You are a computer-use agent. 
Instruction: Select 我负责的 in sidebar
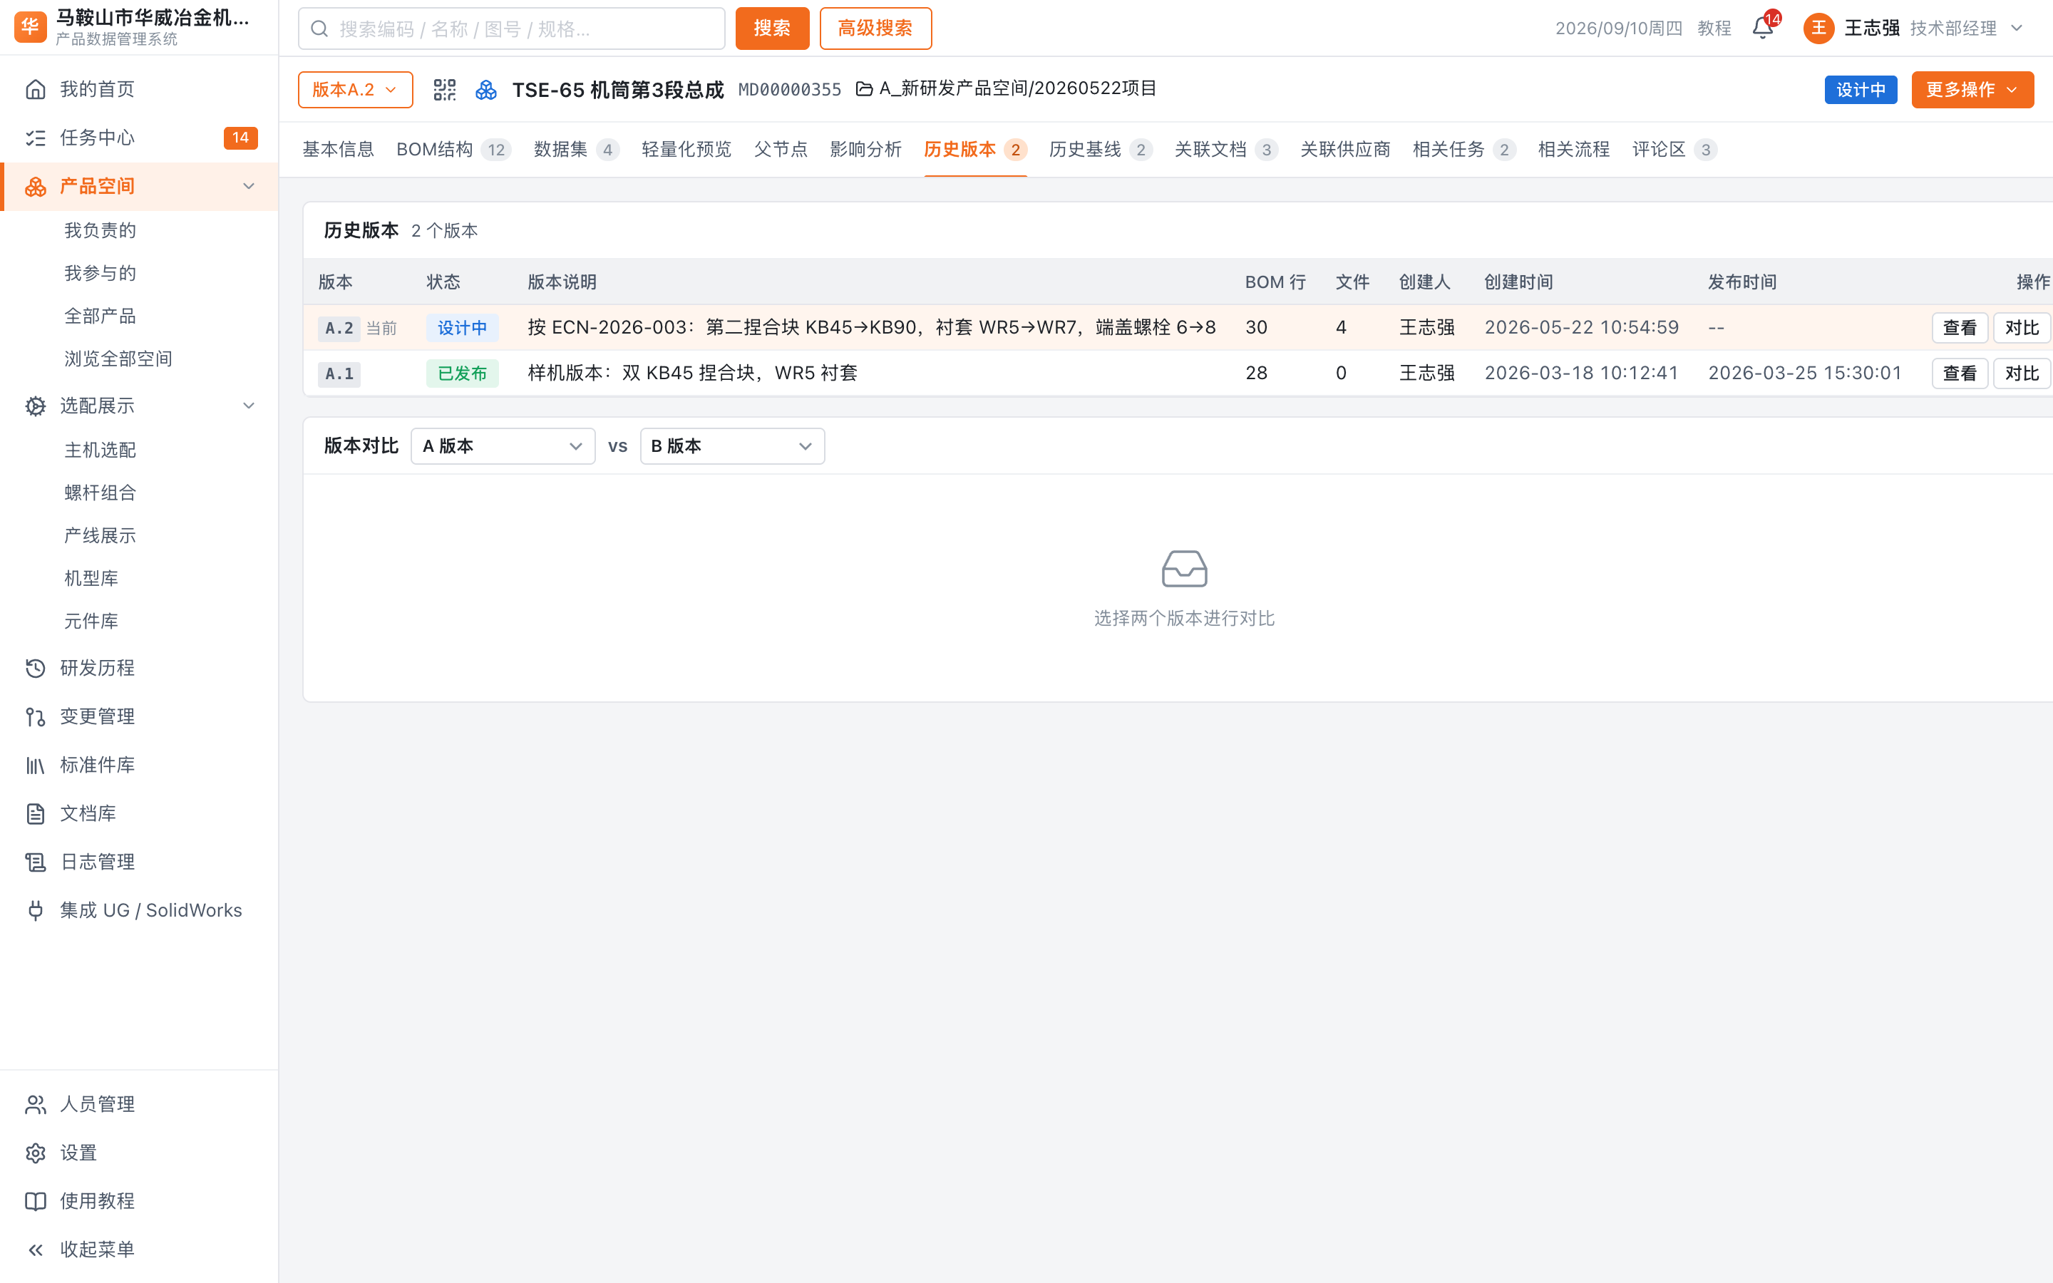point(100,231)
